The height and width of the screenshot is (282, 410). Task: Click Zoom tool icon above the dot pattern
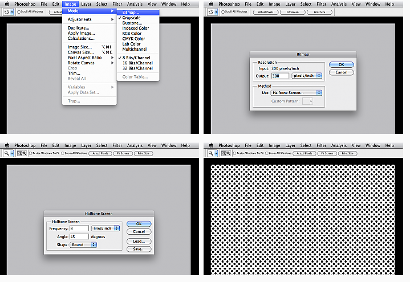click(210, 153)
